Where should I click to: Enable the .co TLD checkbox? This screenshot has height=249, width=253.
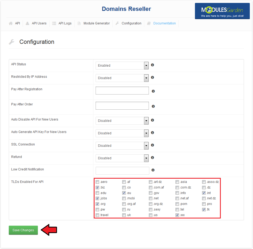tap(124, 187)
